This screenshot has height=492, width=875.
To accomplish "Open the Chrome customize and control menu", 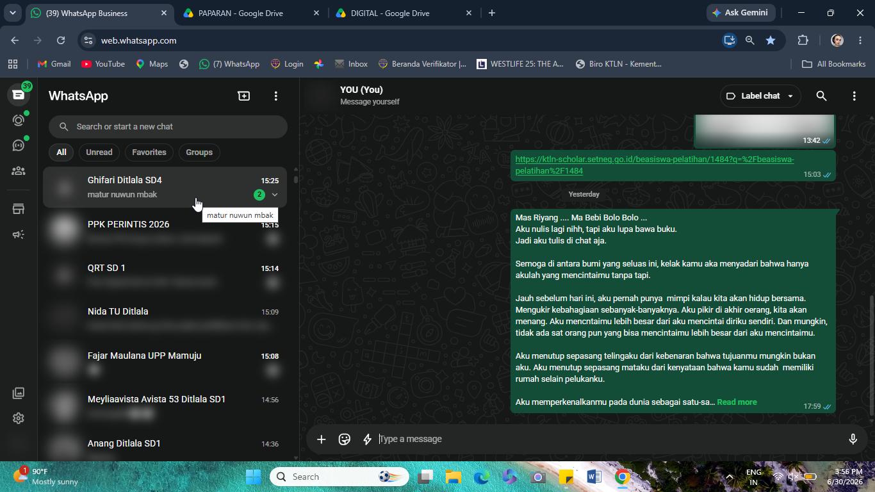I will [860, 40].
